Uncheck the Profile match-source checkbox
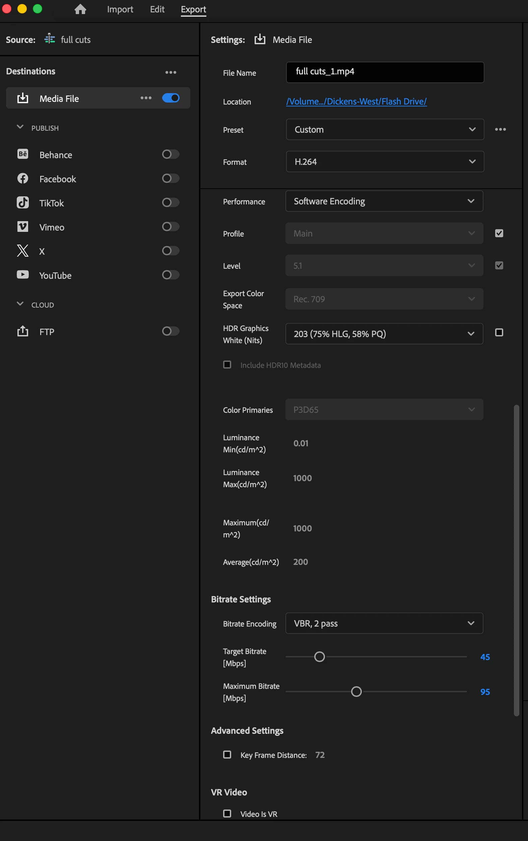The height and width of the screenshot is (841, 528). (x=499, y=233)
